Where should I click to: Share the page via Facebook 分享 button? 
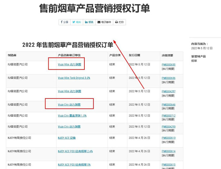click(x=64, y=22)
